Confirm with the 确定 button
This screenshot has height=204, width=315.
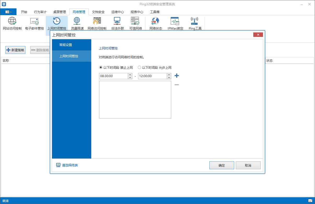coord(222,165)
